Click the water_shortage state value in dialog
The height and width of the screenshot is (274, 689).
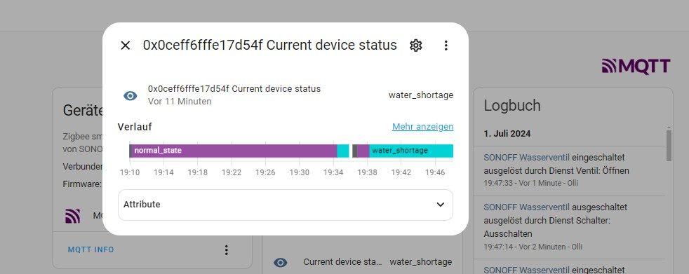421,95
